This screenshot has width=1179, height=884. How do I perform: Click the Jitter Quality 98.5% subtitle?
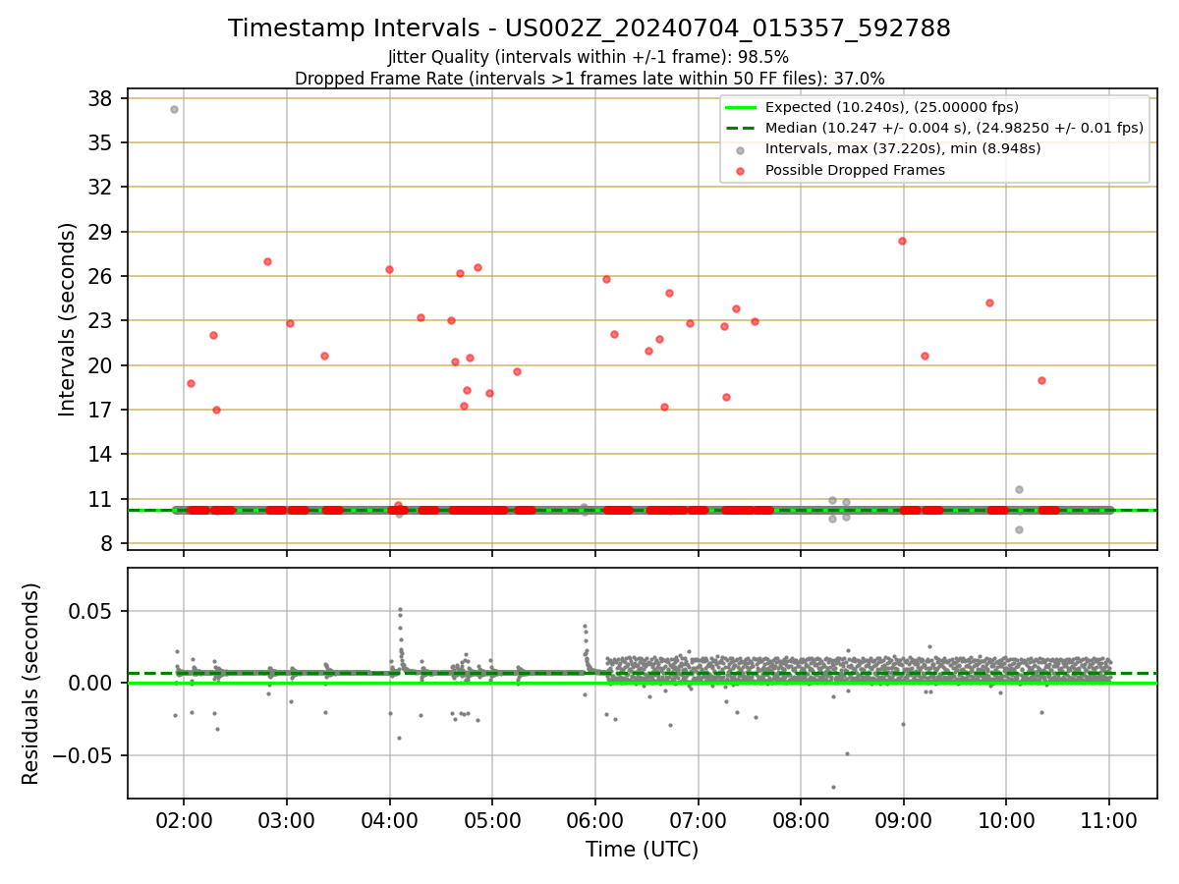[589, 57]
